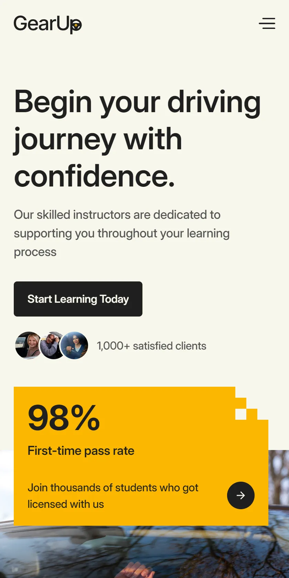Click the 1,000+ satisfied clients text
The width and height of the screenshot is (289, 578).
(x=152, y=346)
